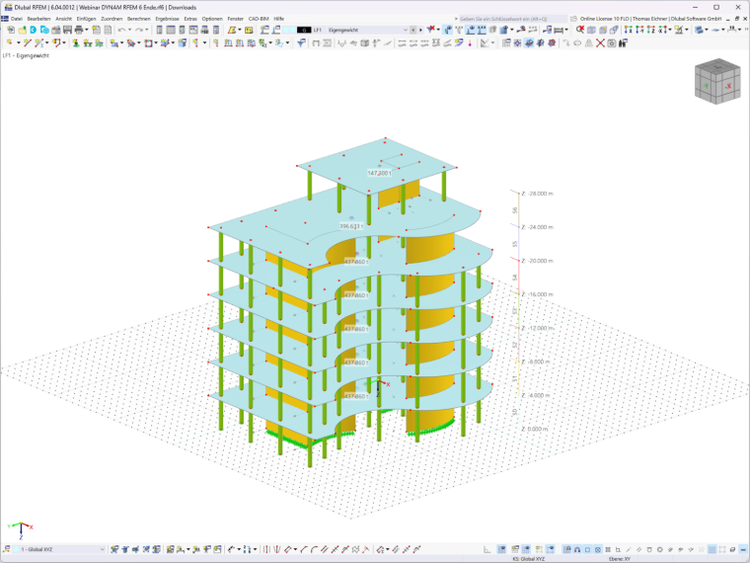
Task: Open the surface icon dropdown arrow
Action: pos(239,30)
